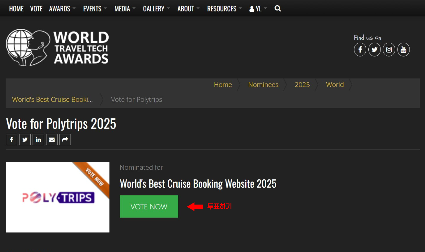Viewport: 425px width, 252px height.
Task: Open the Vote menu item
Action: tap(36, 9)
